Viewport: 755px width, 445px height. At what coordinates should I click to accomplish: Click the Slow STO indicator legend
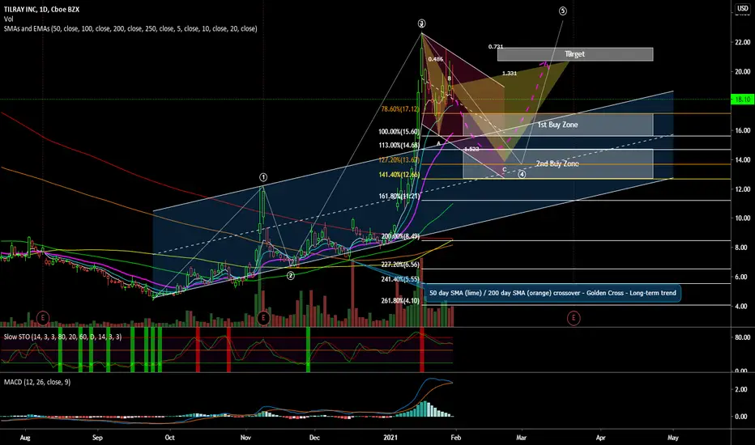click(x=62, y=337)
